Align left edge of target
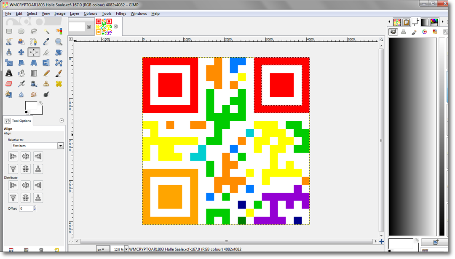This screenshot has width=455, height=259. (x=13, y=156)
